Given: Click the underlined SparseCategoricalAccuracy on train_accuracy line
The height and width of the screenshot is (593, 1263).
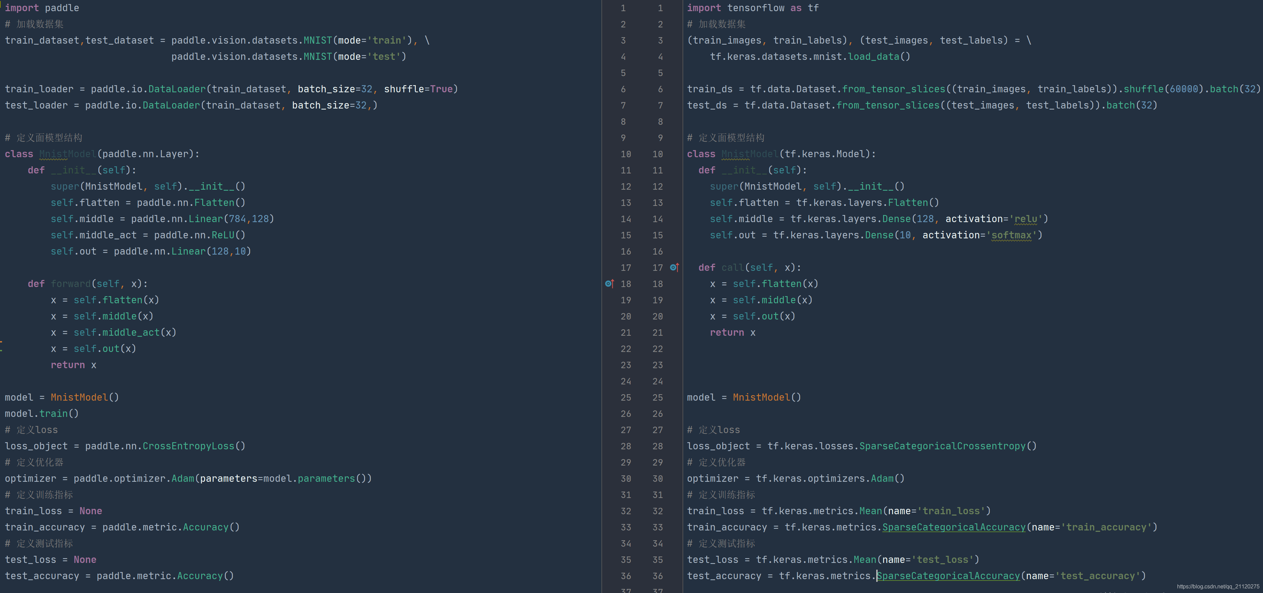Looking at the screenshot, I should pos(954,527).
